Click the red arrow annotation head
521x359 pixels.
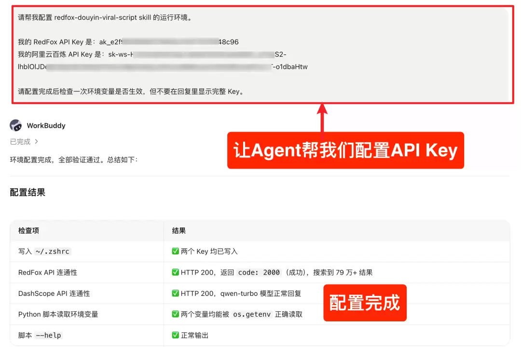click(322, 109)
